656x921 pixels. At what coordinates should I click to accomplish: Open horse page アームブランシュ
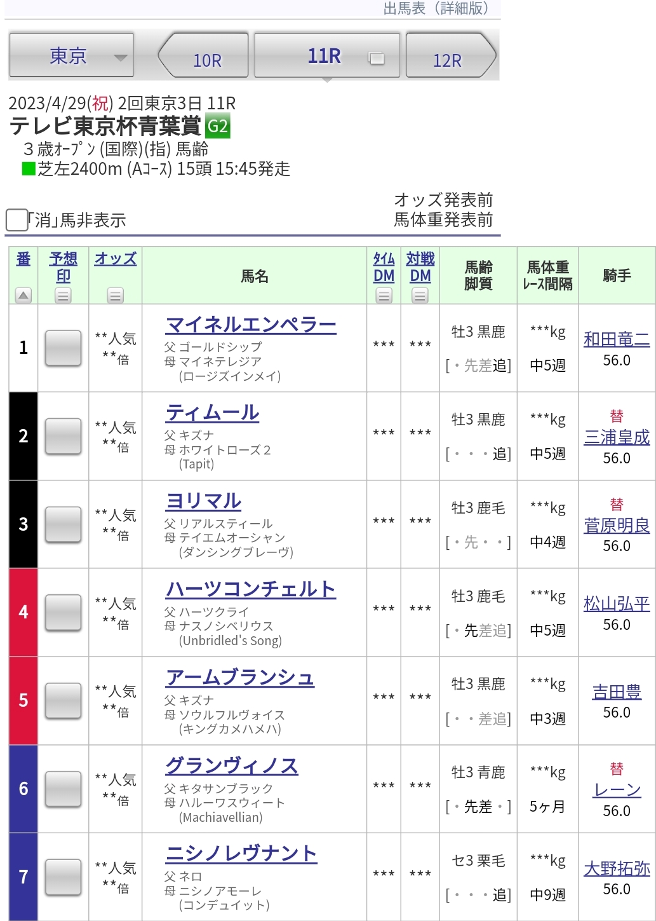[x=240, y=678]
